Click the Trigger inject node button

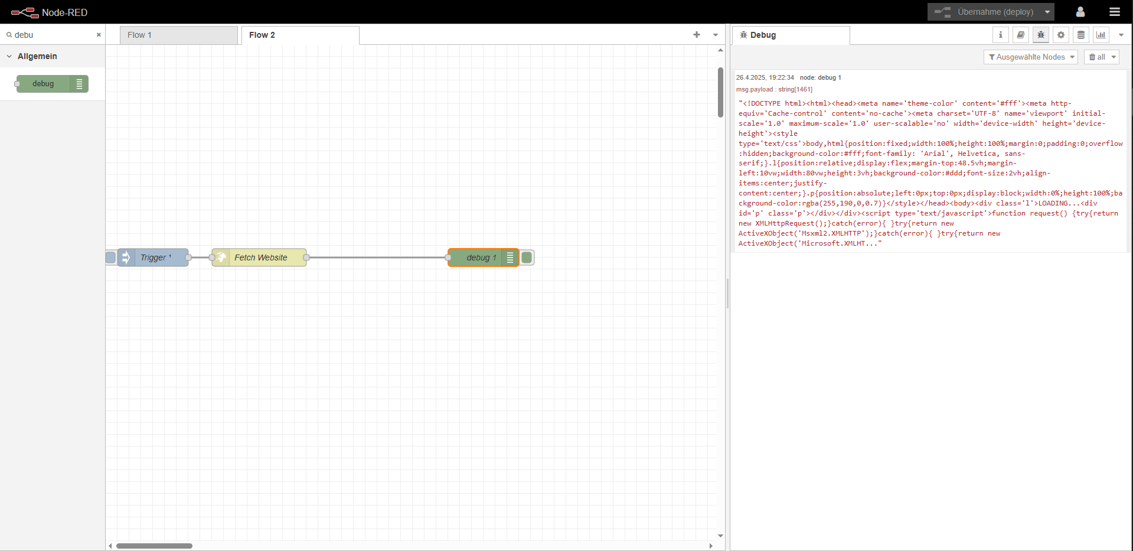click(110, 257)
